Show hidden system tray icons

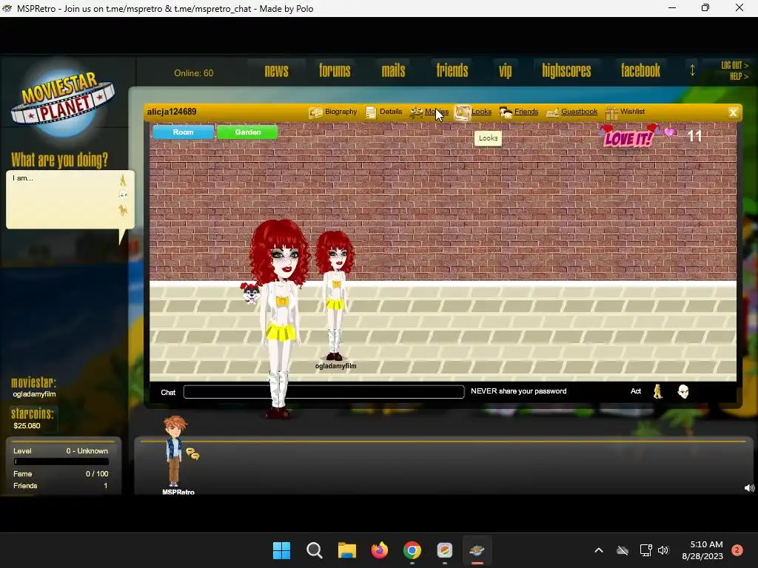coord(598,550)
